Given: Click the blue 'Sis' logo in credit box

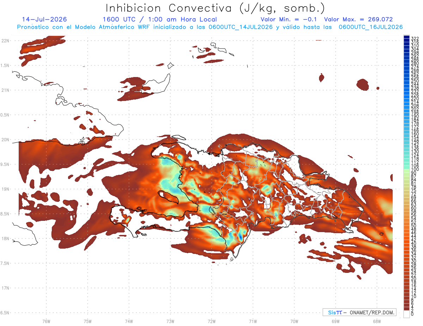Looking at the screenshot, I should [x=332, y=312].
